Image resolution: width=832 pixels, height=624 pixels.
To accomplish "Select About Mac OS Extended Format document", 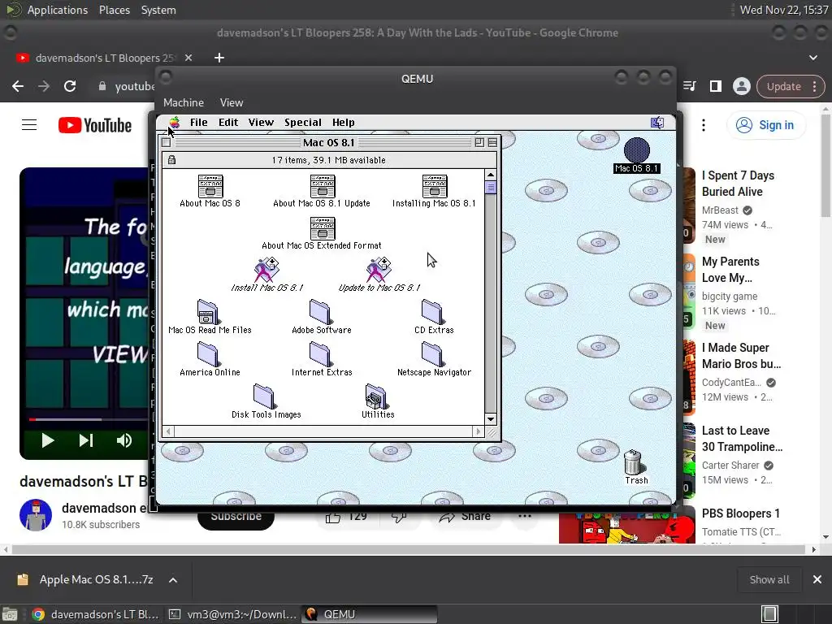I will coord(322,228).
